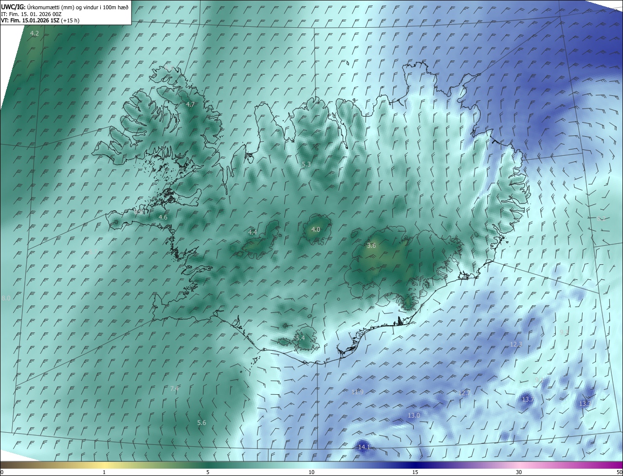This screenshot has width=623, height=476.
Task: Click the 'VT: Fim. 15.01.2026 15Z (+15 h)' line
Action: point(40,21)
